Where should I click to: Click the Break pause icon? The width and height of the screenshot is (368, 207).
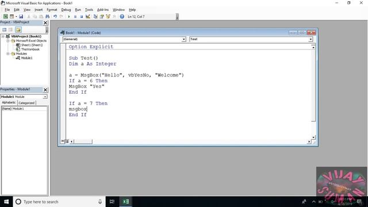(75, 17)
